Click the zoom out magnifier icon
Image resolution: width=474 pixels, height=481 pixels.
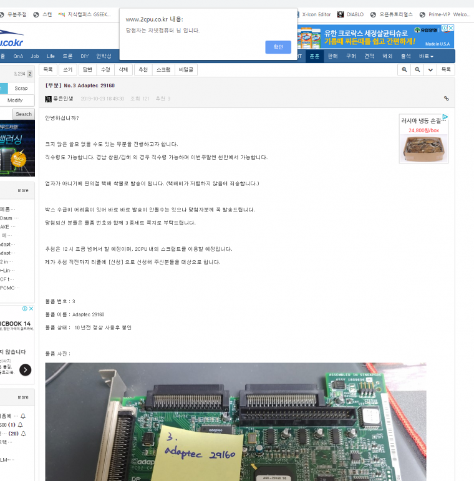[417, 70]
